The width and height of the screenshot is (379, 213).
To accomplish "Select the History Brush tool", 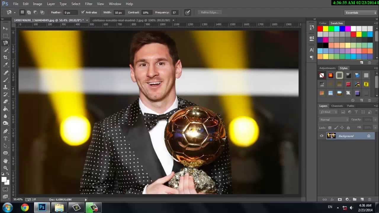I will [6, 94].
